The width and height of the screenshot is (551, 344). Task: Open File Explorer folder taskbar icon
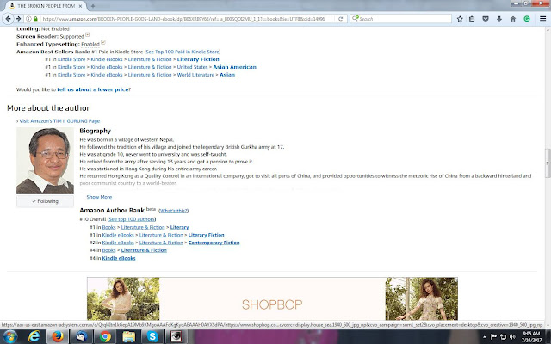coord(129,337)
